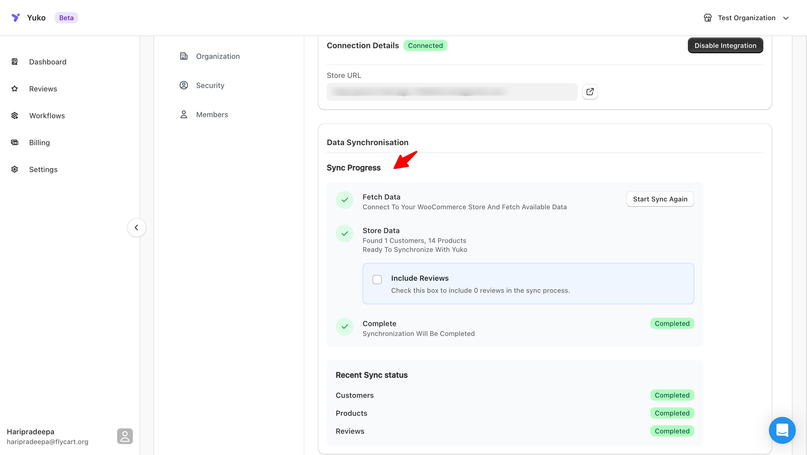Open the Members settings tab

pos(212,115)
